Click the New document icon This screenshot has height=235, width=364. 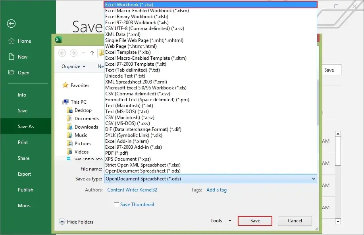[x=12, y=57]
